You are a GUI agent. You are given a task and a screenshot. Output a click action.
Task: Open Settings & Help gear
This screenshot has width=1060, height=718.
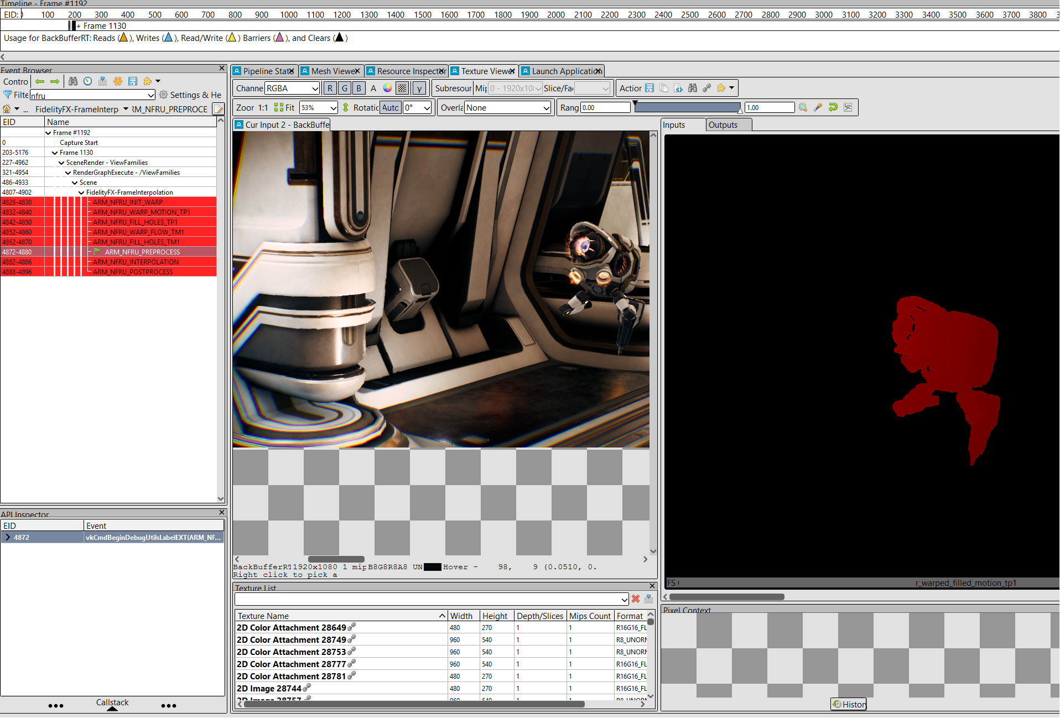coord(164,95)
